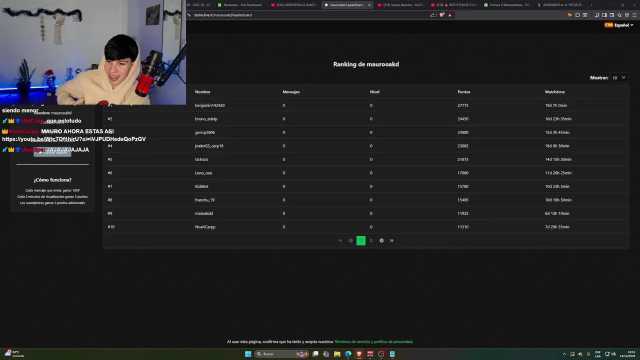
Task: Click the Cerrar sesión button in the sidebar
Action: (52, 152)
